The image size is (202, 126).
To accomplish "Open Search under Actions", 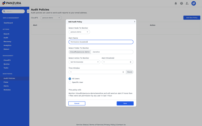I will pos(6,34).
